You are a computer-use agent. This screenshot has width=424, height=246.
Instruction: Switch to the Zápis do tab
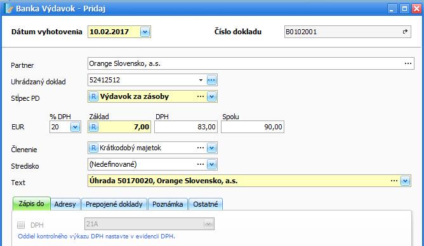[x=31, y=204]
